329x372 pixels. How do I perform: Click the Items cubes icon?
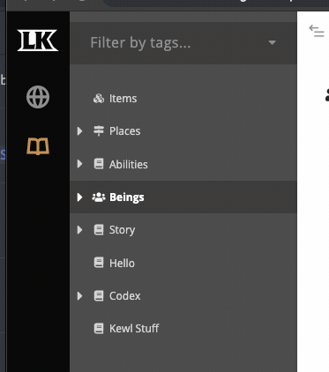click(99, 99)
